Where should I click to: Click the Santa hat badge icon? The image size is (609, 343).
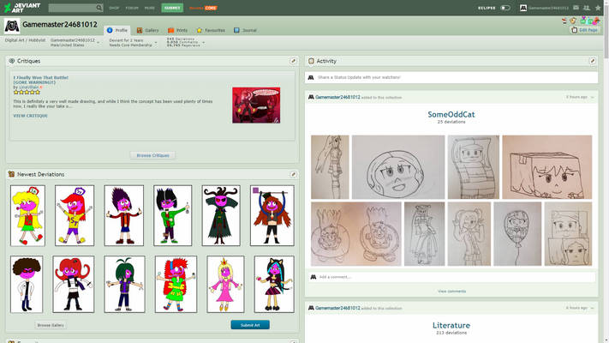point(564,21)
